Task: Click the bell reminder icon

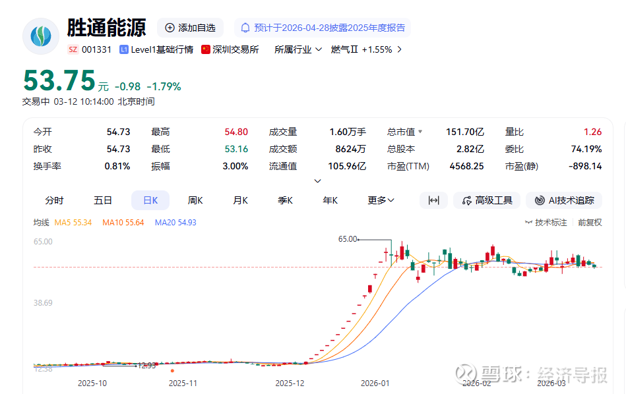Action: (245, 28)
